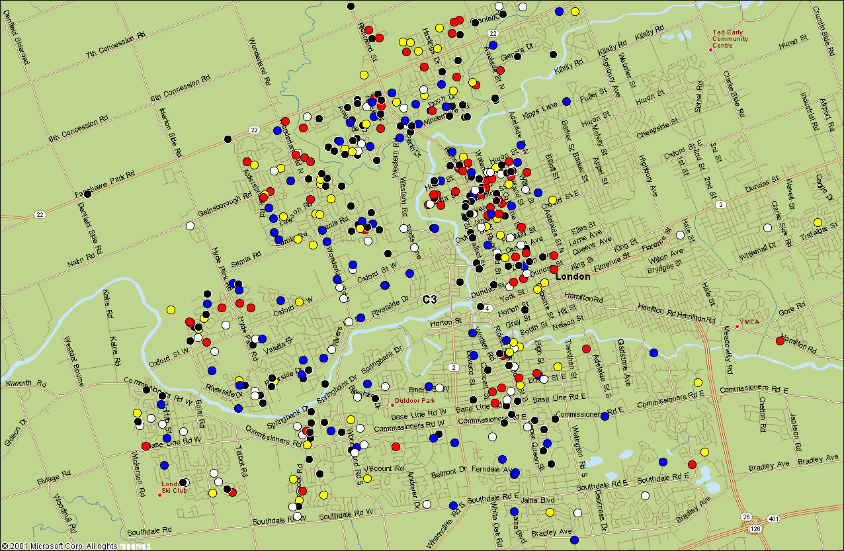Click the Jalna Blvd label
Image resolution: width=844 pixels, height=551 pixels.
537,500
